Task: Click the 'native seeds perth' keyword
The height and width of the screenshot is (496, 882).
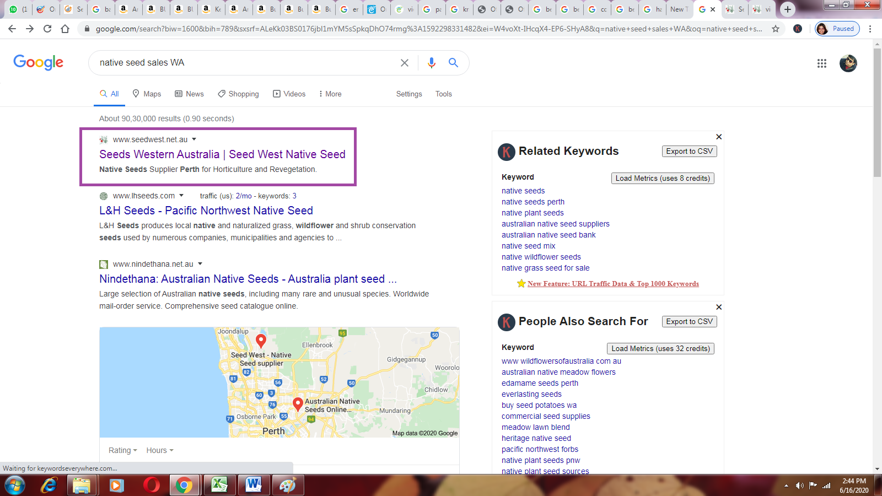Action: 533,202
